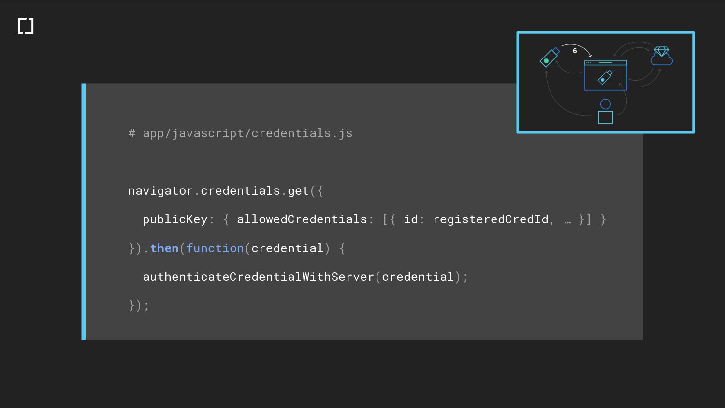Click the 'function' keyword in code

click(215, 248)
